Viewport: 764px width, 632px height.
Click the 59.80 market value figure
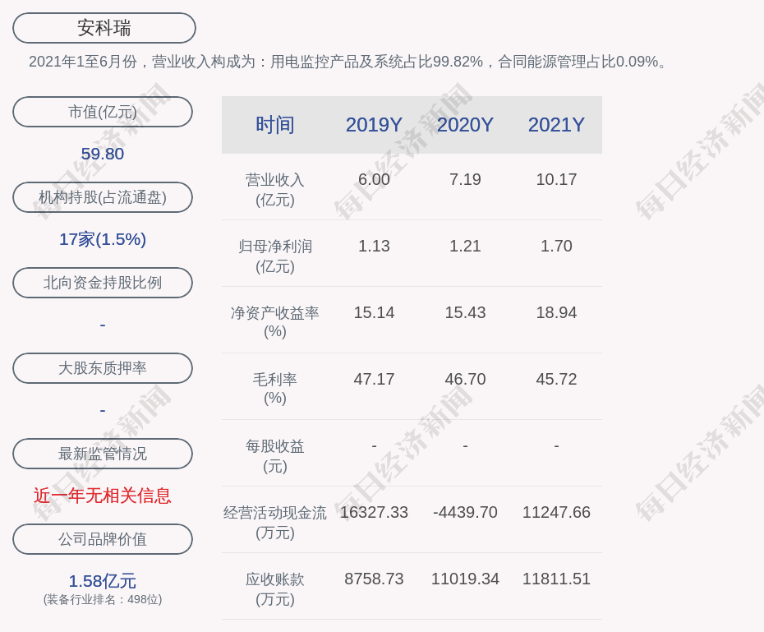pyautogui.click(x=103, y=154)
